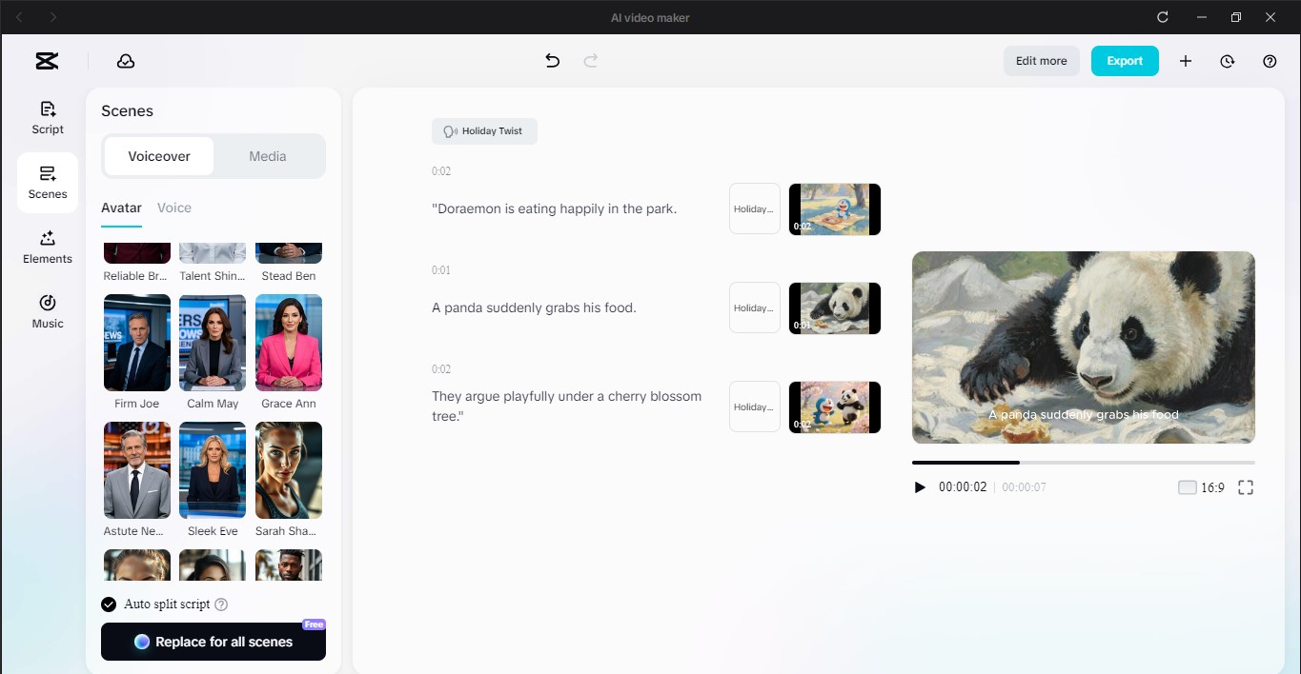Click the playback progress bar
The image size is (1301, 674).
[1083, 463]
